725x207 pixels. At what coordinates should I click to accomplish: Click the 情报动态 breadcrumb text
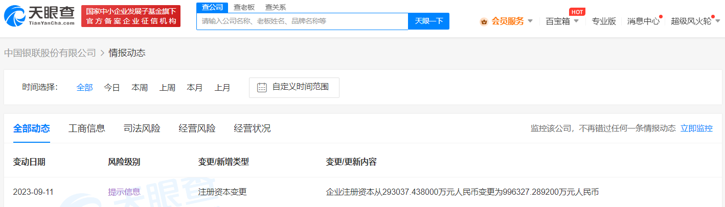click(x=127, y=53)
